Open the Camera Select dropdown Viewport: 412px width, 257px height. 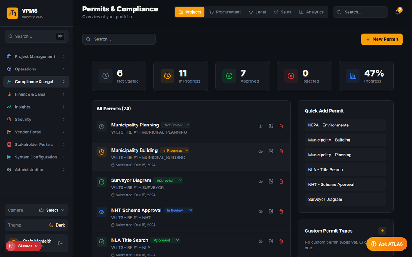tap(52, 210)
